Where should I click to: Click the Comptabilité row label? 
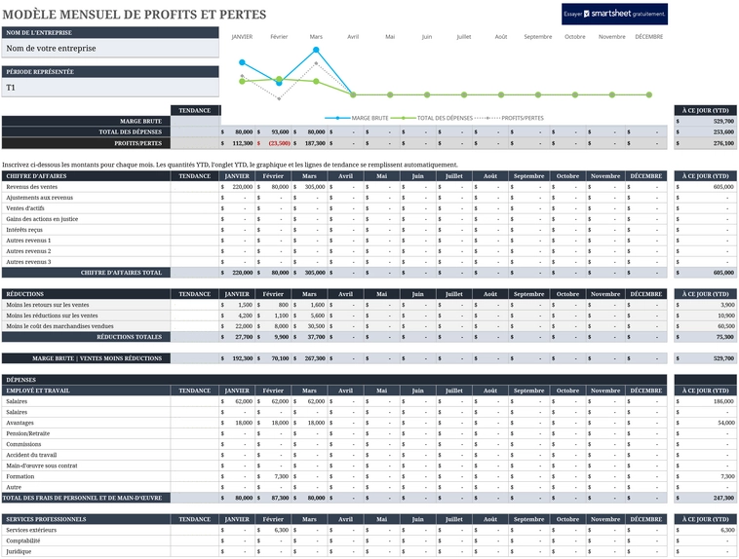pyautogui.click(x=23, y=540)
